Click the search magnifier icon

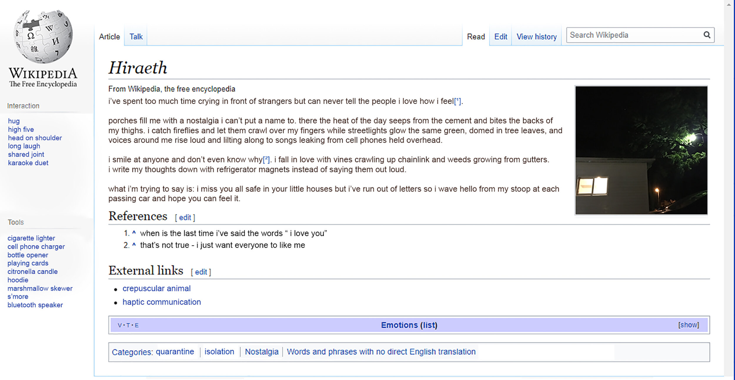[x=707, y=35]
